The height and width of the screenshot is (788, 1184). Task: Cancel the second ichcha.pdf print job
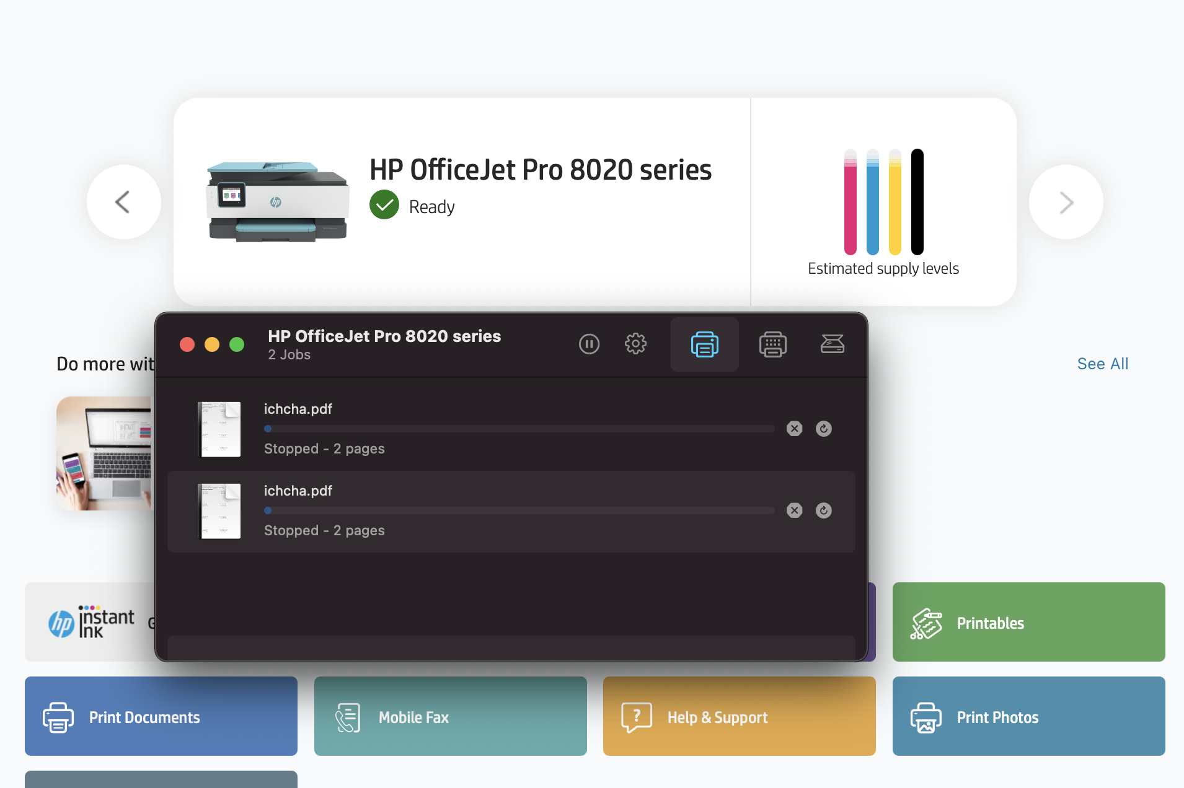pyautogui.click(x=794, y=510)
